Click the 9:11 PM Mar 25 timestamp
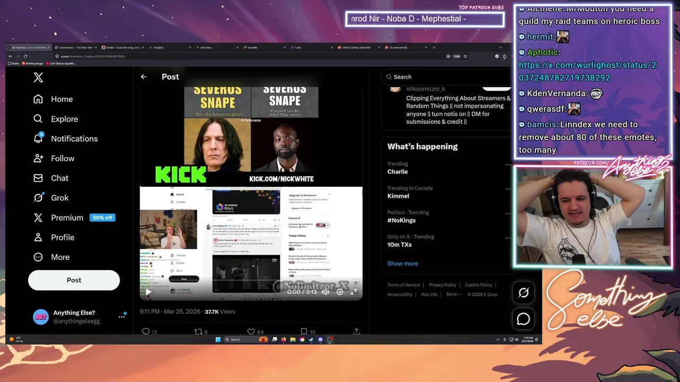The height and width of the screenshot is (382, 680). click(x=170, y=311)
